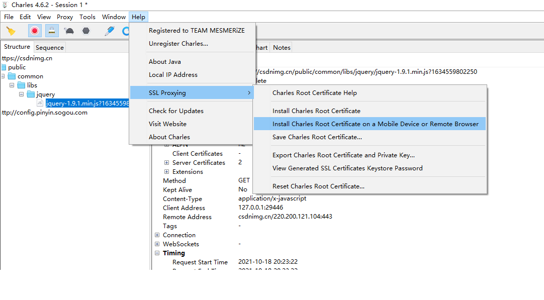The image size is (544, 300).
Task: Enable throttling with the turtle icon
Action: tap(69, 31)
